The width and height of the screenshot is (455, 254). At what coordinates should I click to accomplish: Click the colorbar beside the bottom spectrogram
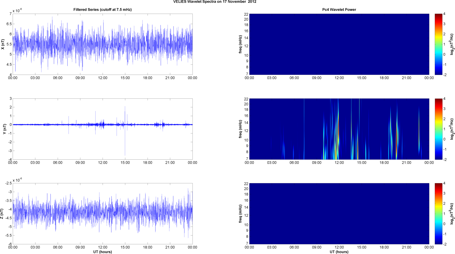(438, 214)
